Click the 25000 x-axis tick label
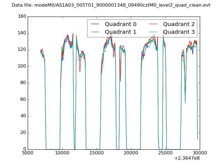Screen dimensions: 222x166 tap(165, 153)
